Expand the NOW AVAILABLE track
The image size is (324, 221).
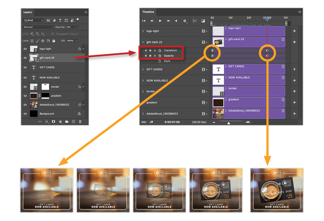tap(143, 81)
